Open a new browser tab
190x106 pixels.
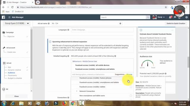(38, 2)
